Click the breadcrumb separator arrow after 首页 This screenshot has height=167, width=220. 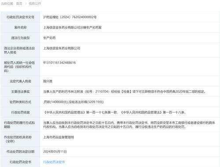[26, 4]
